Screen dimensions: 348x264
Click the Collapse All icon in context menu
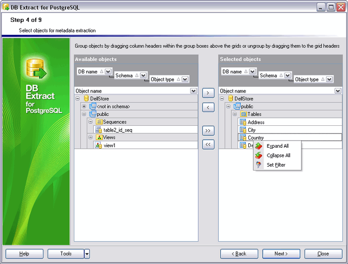pos(259,155)
